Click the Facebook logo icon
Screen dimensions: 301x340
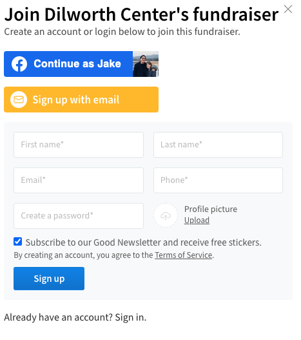(x=19, y=64)
